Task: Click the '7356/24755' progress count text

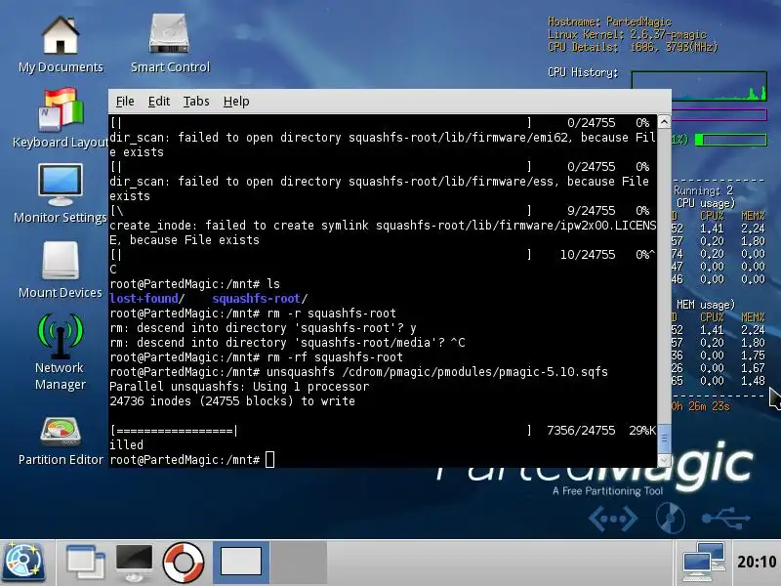Action: (x=581, y=431)
